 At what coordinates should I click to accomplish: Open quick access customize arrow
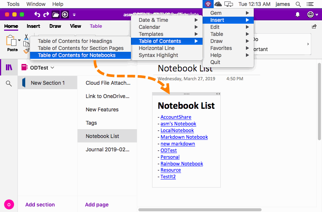coord(74,15)
